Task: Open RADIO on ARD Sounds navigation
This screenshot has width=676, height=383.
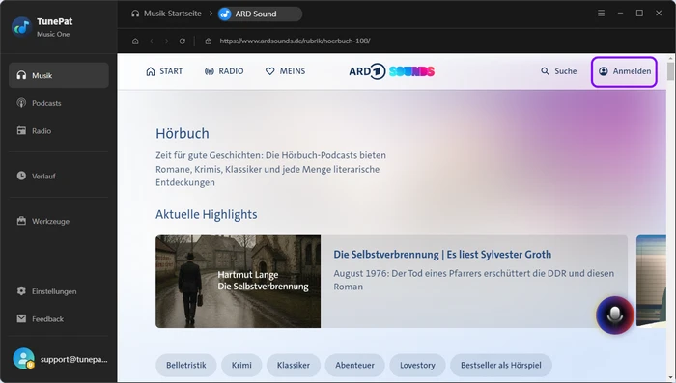Action: pyautogui.click(x=224, y=71)
